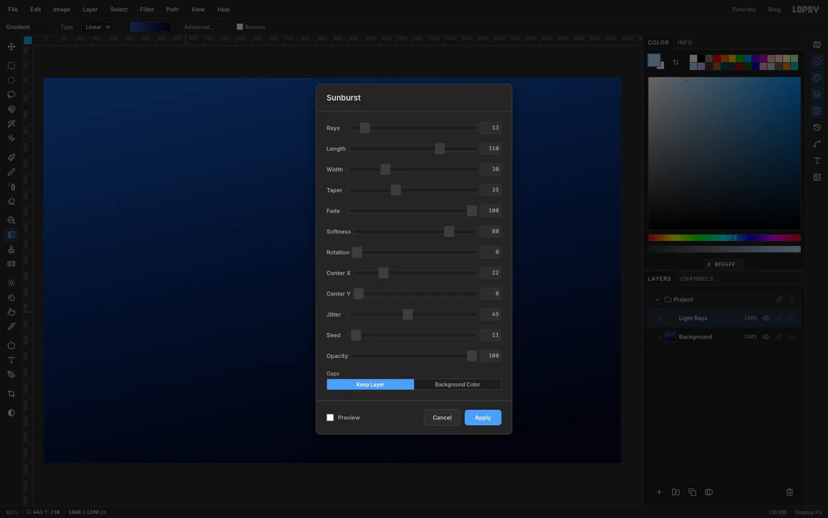Screen dimensions: 828x518
Task: Open the Filter menu
Action: [x=147, y=9]
